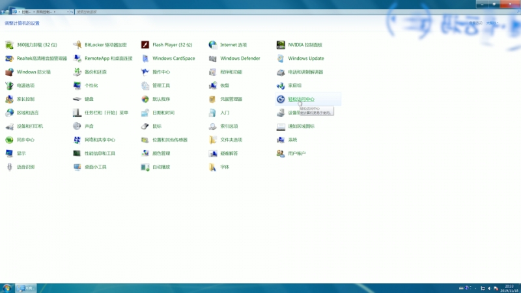Open 360强力卸载 (32 位) icon
This screenshot has height=293, width=521.
click(9, 45)
